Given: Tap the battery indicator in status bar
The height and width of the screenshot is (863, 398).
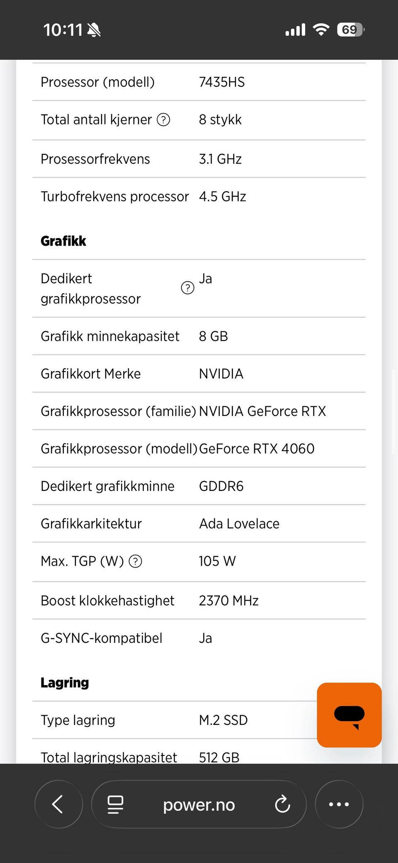Looking at the screenshot, I should (x=350, y=30).
